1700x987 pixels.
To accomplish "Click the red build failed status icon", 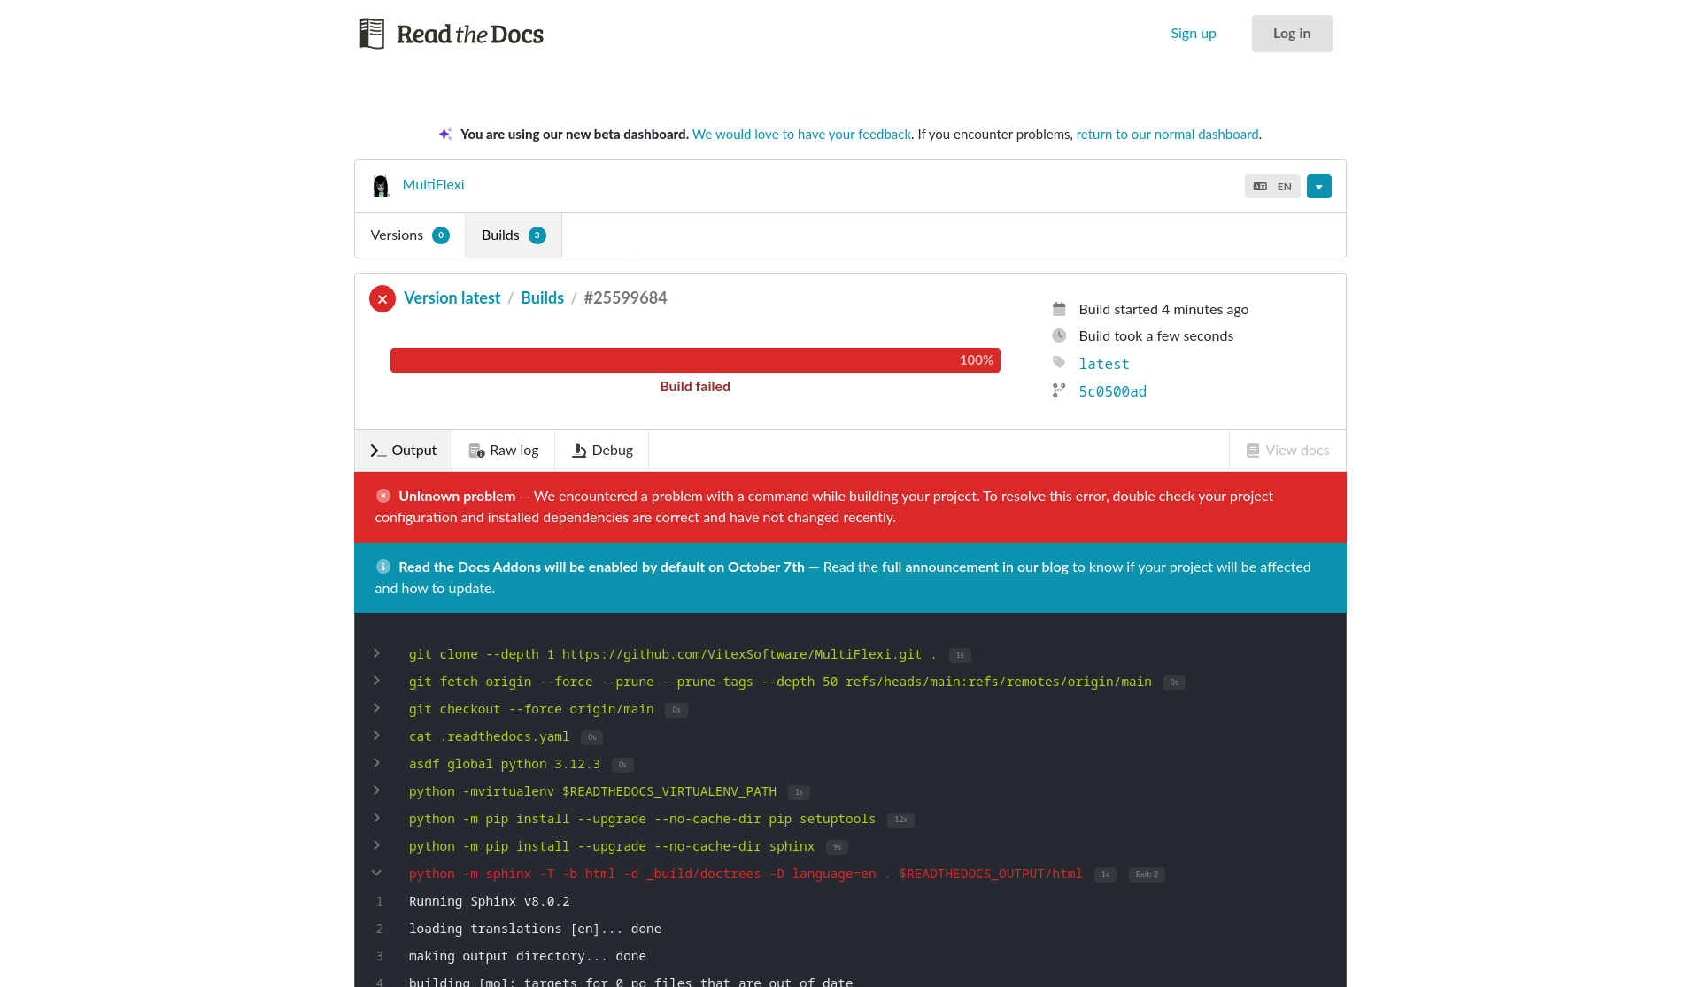I will coord(382,299).
